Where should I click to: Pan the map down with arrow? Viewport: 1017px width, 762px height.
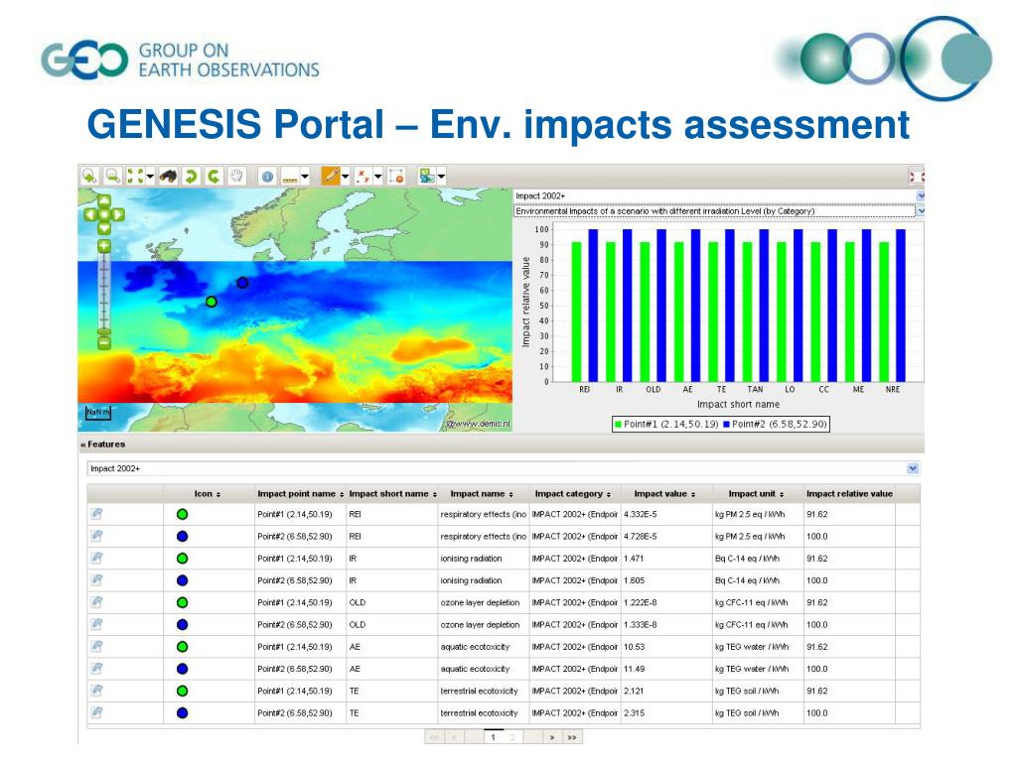coord(103,228)
